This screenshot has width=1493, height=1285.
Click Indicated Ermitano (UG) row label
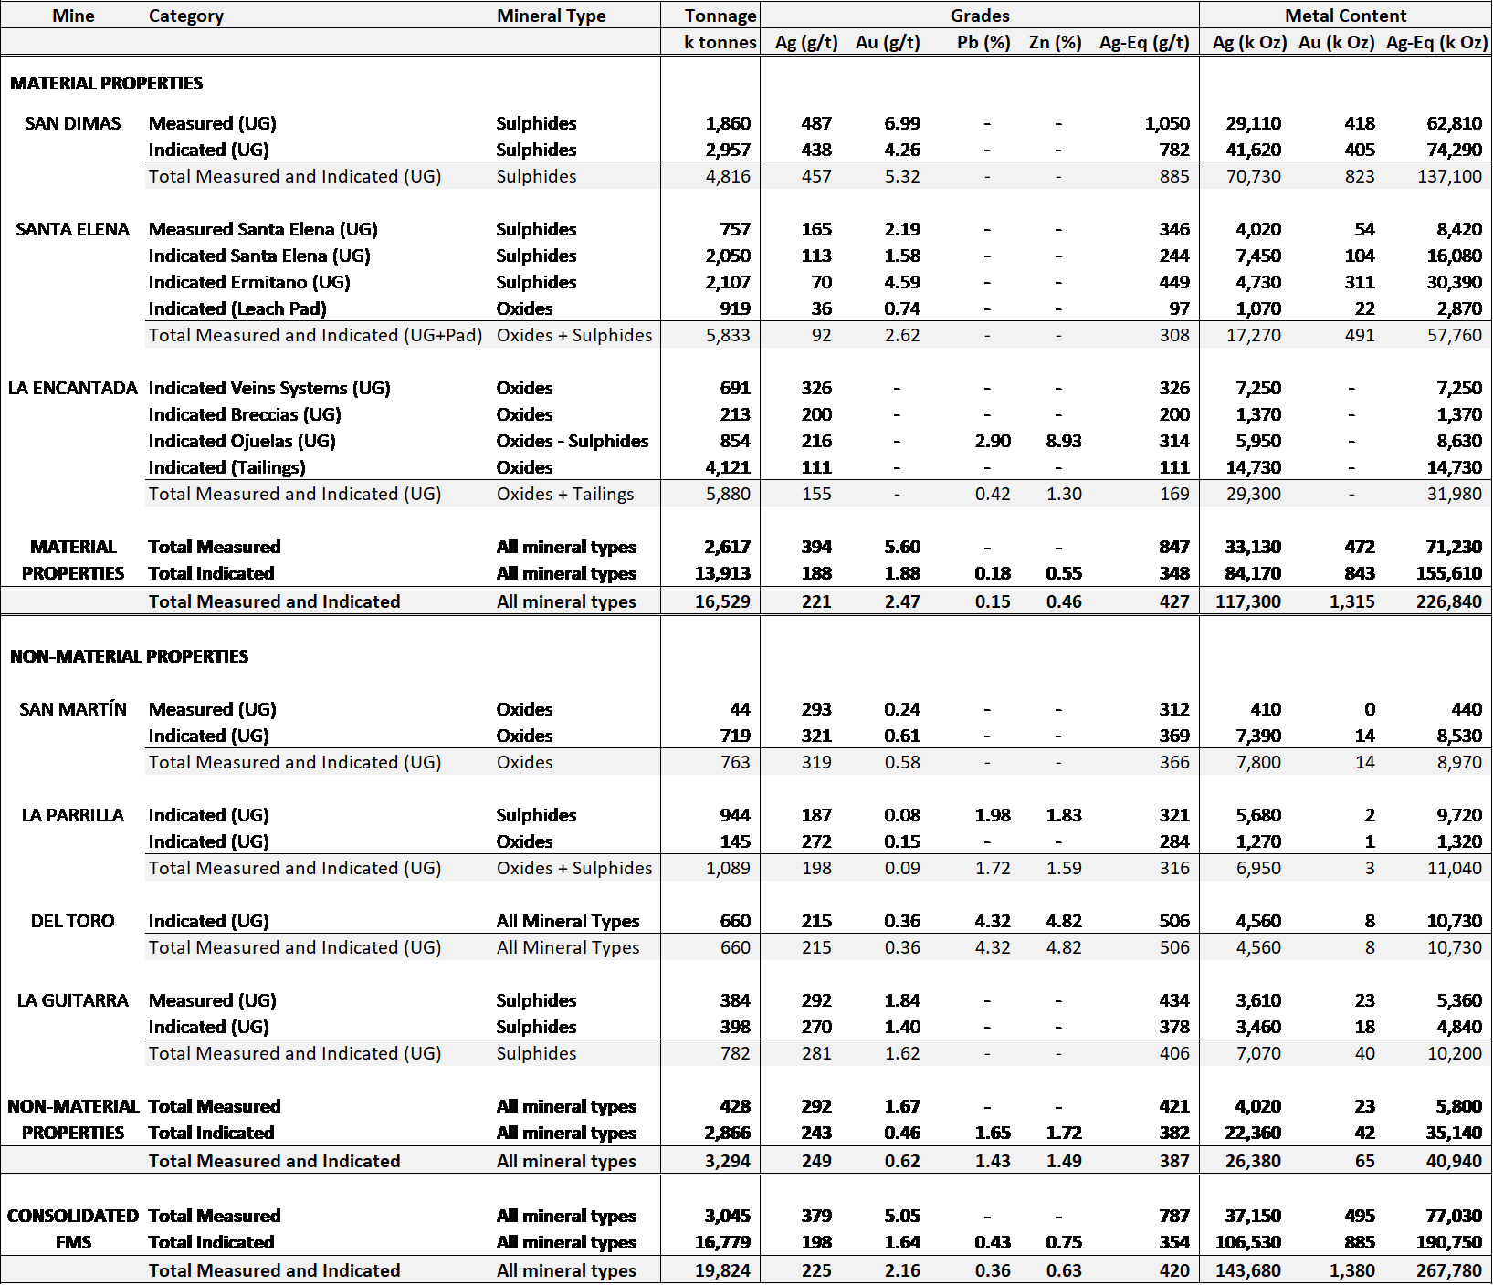click(249, 282)
